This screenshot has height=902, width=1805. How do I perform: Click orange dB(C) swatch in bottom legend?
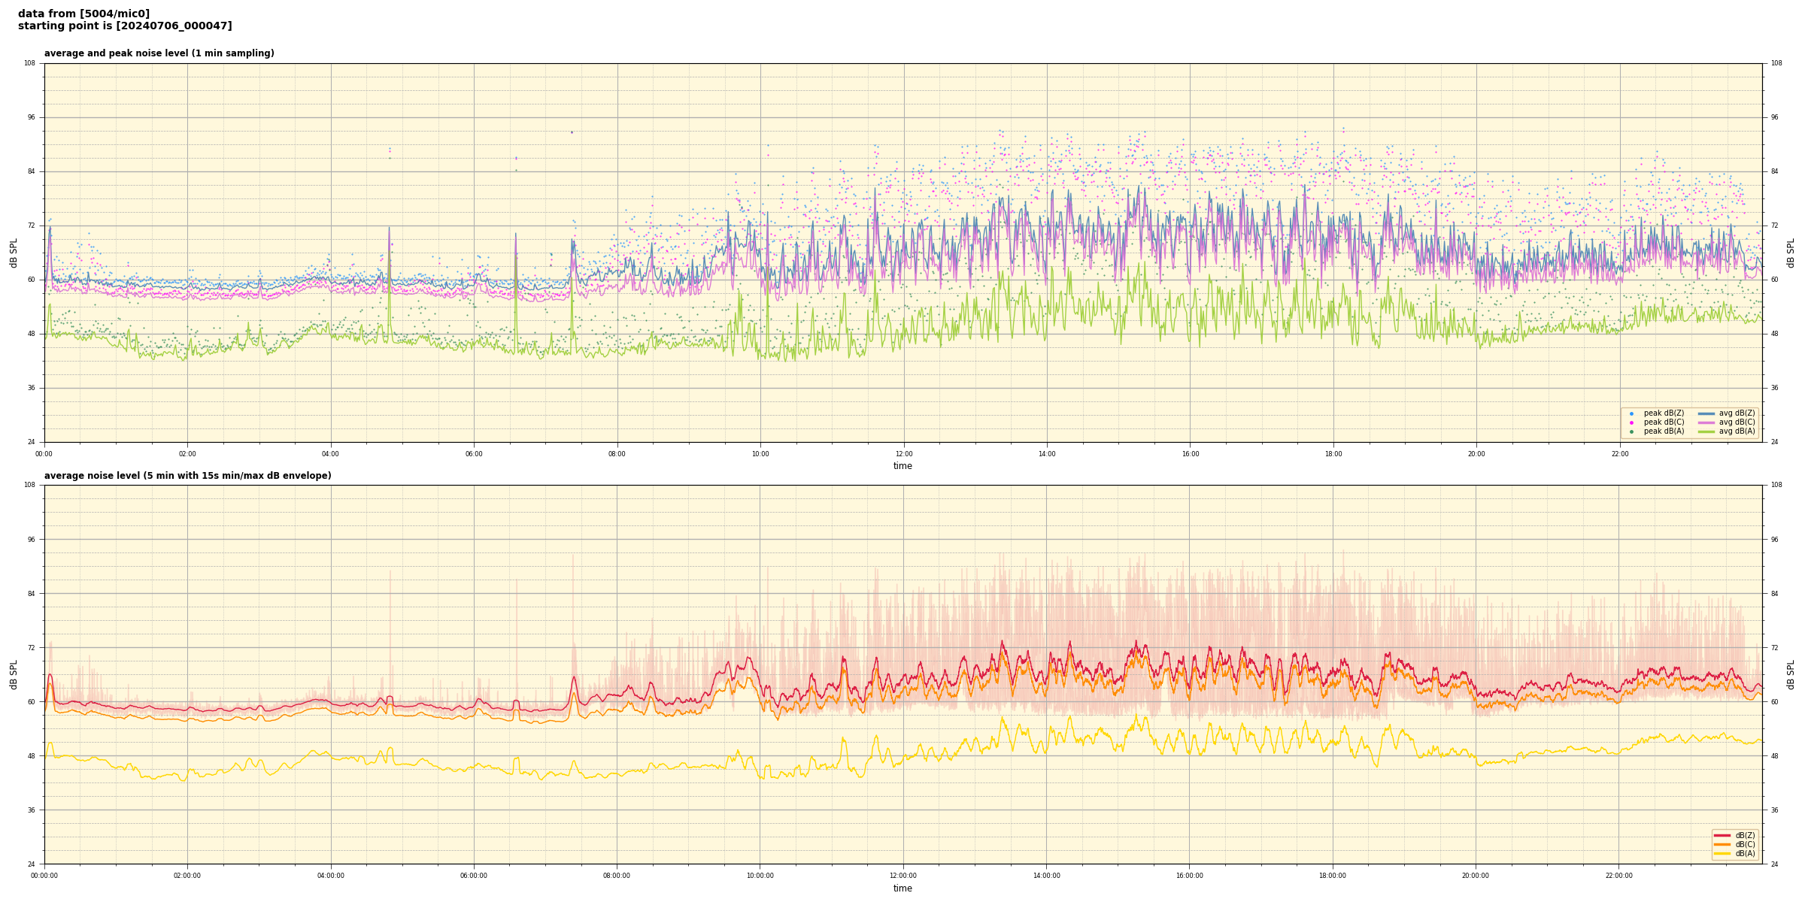(1722, 844)
